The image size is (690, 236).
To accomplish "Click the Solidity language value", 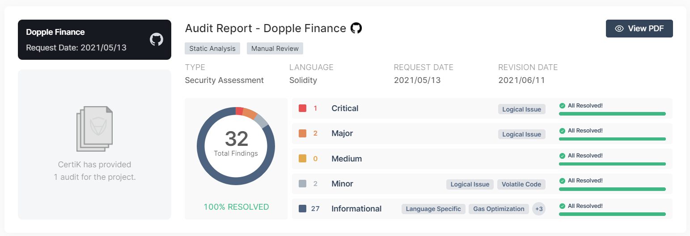I will (x=303, y=80).
